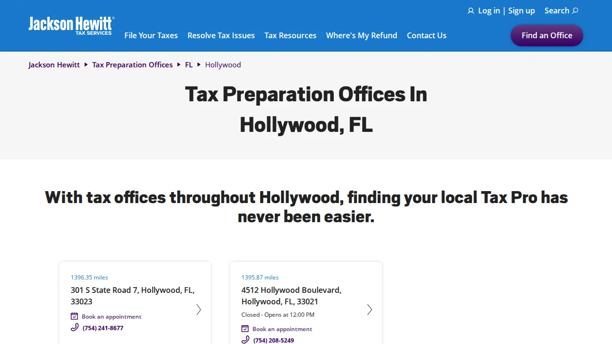Viewport: 612px width, 344px height.
Task: Book an appointment at 4512 Hollywood Boulevard
Action: point(282,329)
